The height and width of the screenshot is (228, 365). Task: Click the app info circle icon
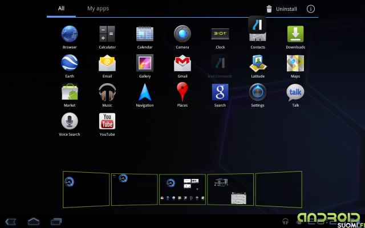coord(311,9)
